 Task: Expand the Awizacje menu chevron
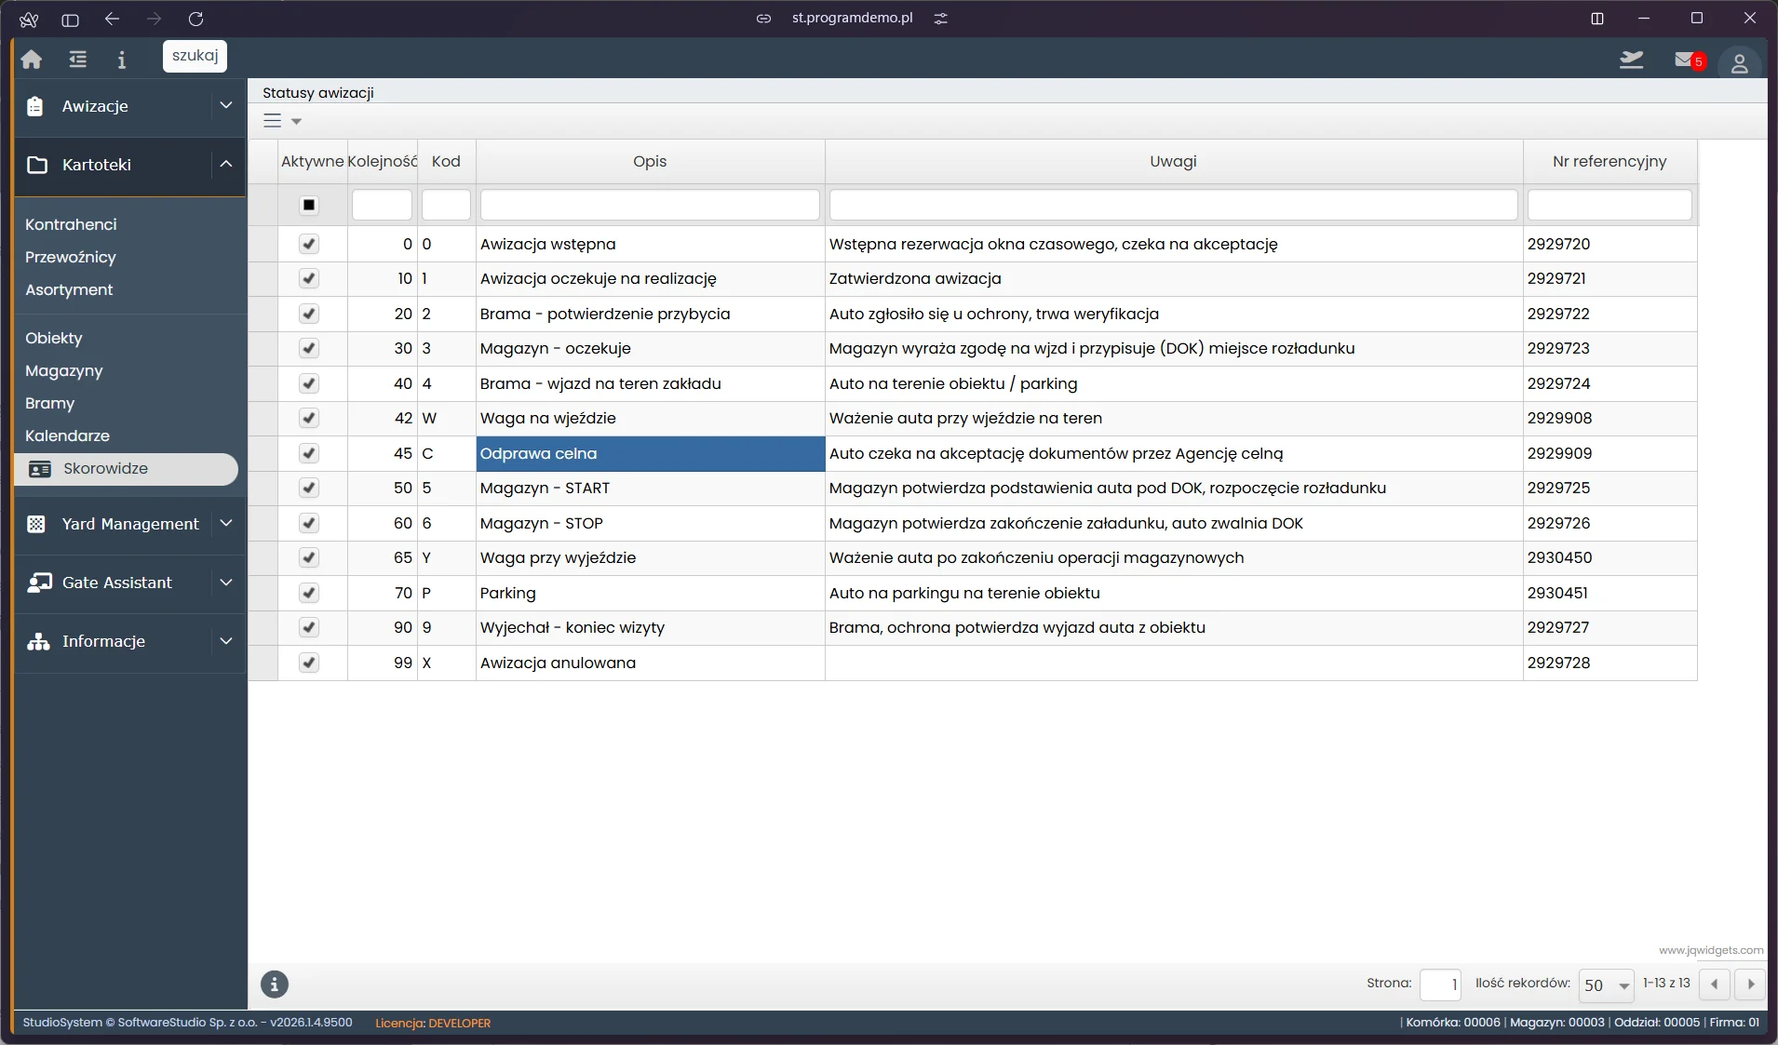click(x=226, y=105)
